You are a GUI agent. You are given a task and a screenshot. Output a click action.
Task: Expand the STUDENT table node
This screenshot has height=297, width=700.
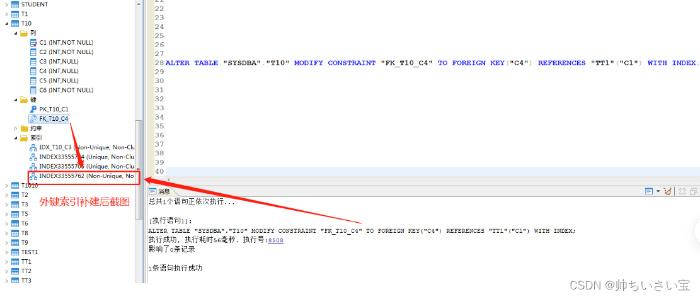tap(7, 4)
